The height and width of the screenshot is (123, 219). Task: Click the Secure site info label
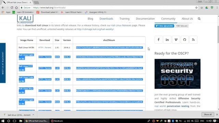25,8
